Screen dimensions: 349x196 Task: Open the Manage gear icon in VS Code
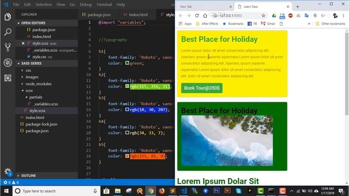pos(8,172)
